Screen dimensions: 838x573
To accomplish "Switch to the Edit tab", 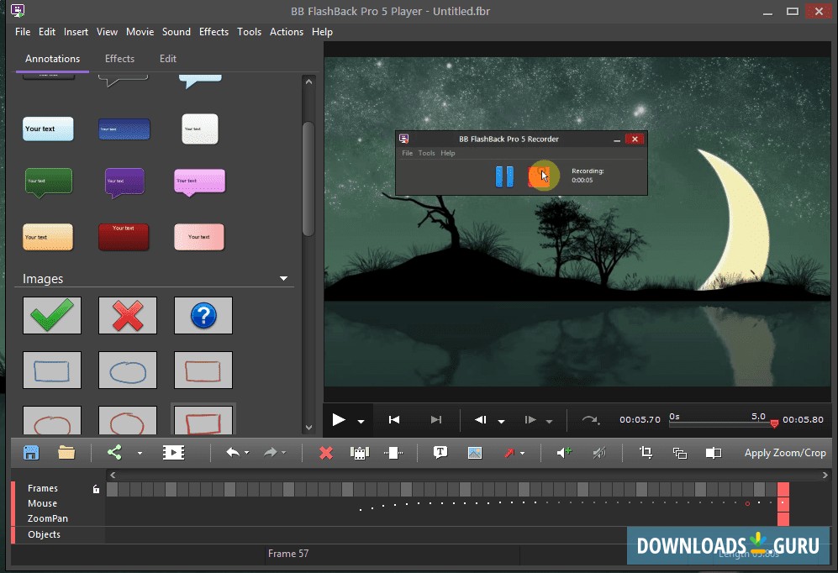I will (x=168, y=59).
